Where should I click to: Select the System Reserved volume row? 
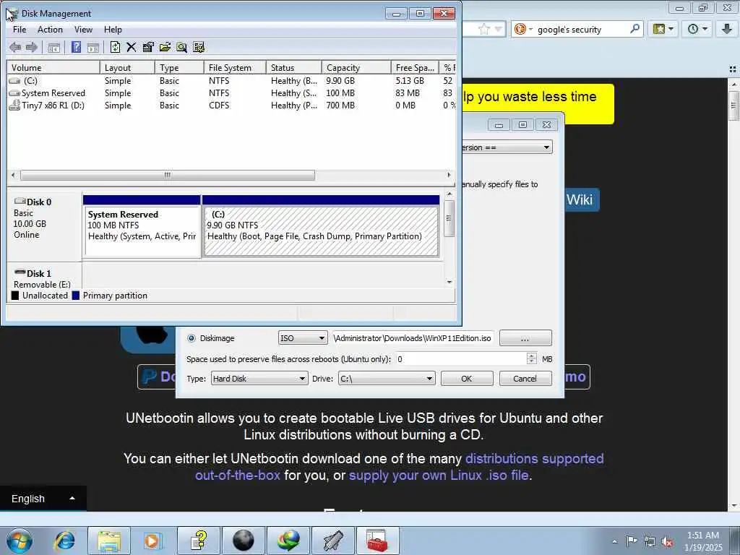pyautogui.click(x=231, y=93)
